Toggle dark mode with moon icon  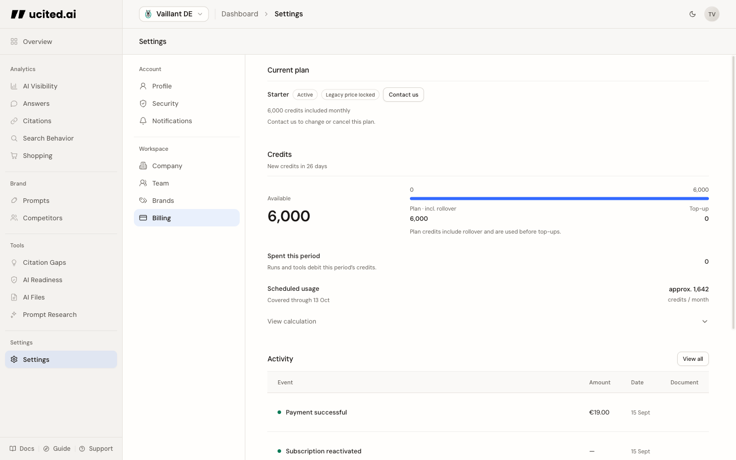pos(693,14)
